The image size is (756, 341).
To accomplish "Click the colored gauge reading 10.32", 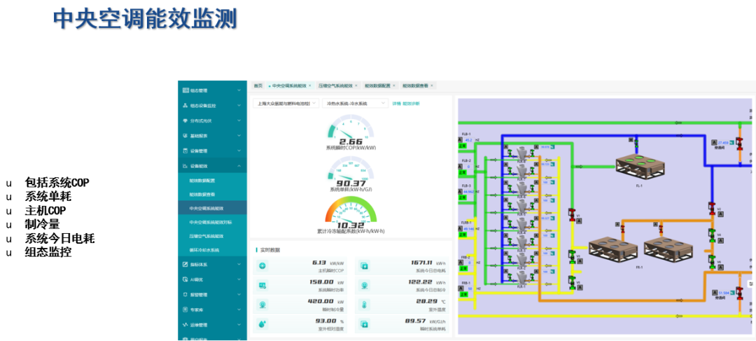I will point(351,214).
